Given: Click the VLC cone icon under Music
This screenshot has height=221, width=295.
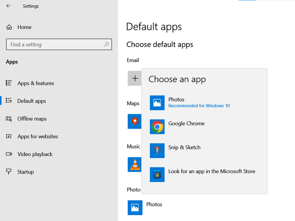Looking at the screenshot, I should pos(134,164).
